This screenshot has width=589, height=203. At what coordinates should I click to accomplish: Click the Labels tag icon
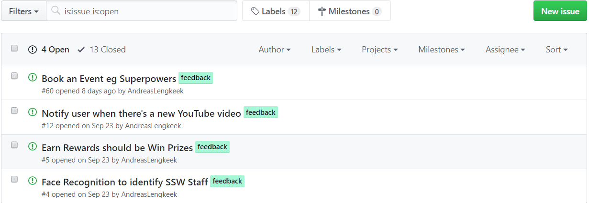pos(256,11)
